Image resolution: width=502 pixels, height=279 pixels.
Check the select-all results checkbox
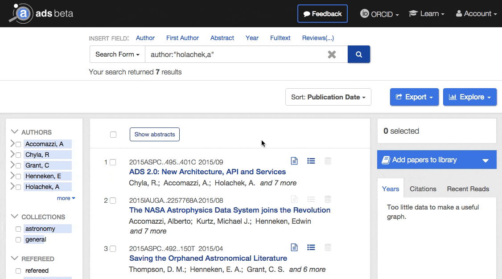pyautogui.click(x=113, y=135)
